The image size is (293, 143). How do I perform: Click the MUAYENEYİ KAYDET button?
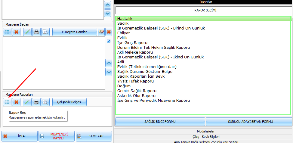57,136
